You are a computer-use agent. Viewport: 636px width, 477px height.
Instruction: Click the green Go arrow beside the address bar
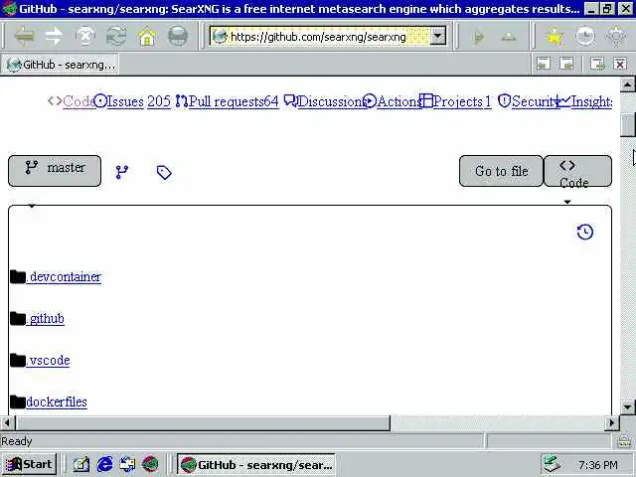coord(479,38)
